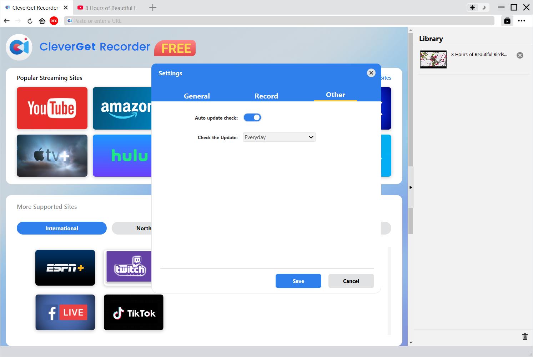This screenshot has height=357, width=533.
Task: Click the 8 Hours of Beautiful Birds title
Action: tap(479, 55)
